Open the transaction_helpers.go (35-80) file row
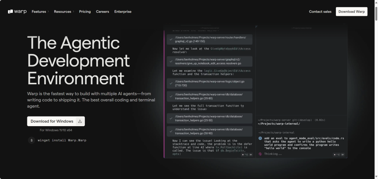378x179 pixels. point(210,97)
